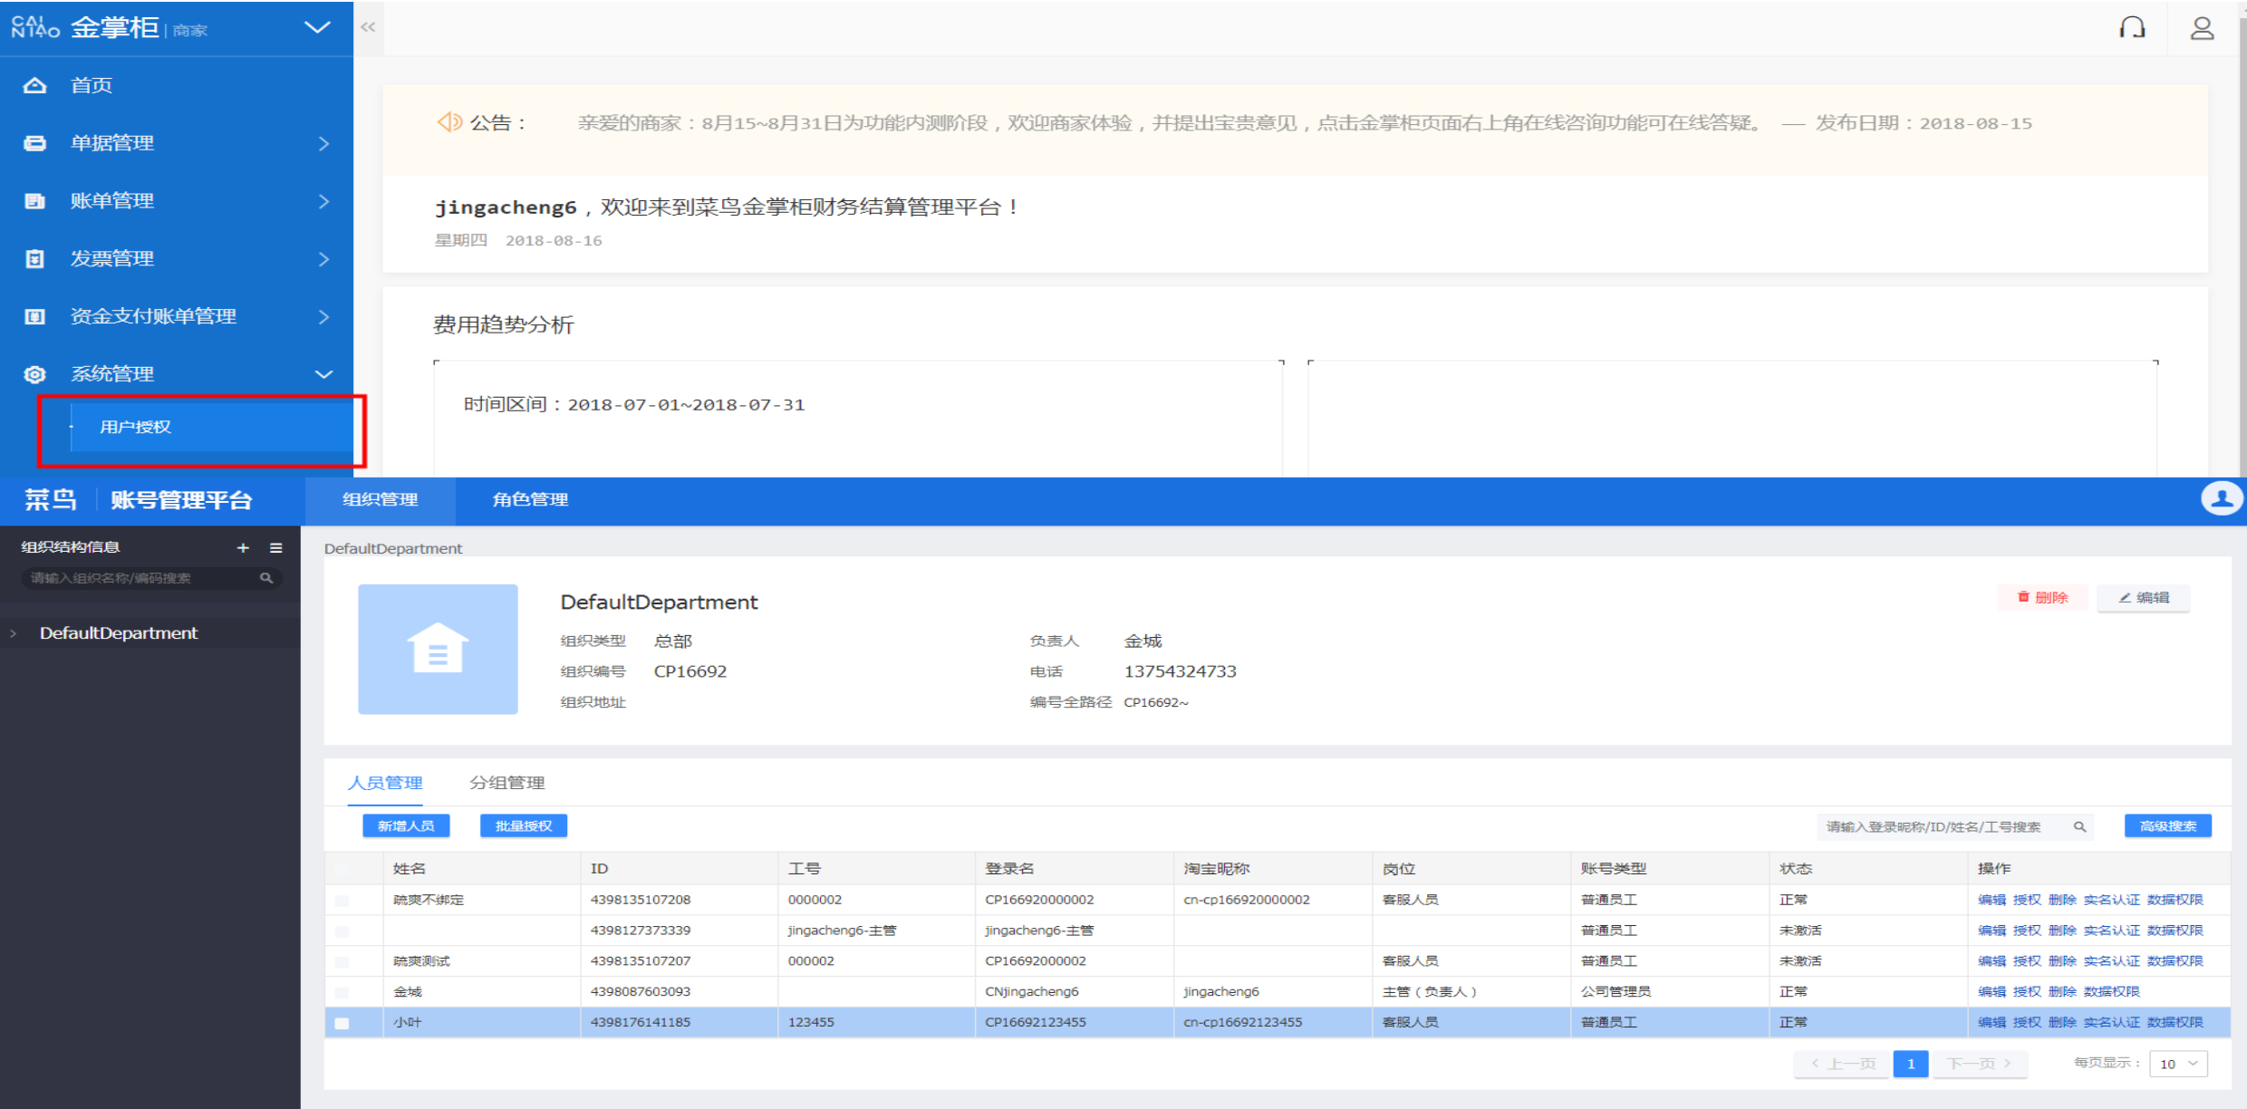Screen dimensions: 2247x1109
Task: Click the organization name search field
Action: click(x=140, y=578)
